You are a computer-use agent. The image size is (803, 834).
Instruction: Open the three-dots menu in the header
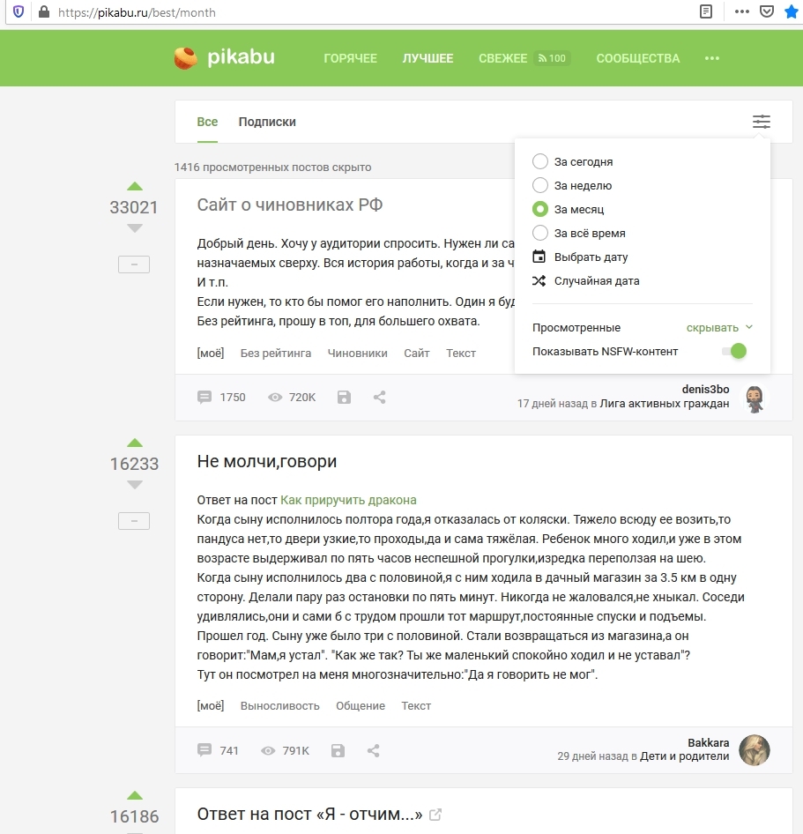pyautogui.click(x=712, y=59)
